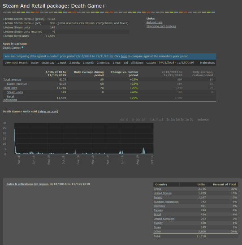
Task: Open Russian Federation in country table
Action: [166, 202]
